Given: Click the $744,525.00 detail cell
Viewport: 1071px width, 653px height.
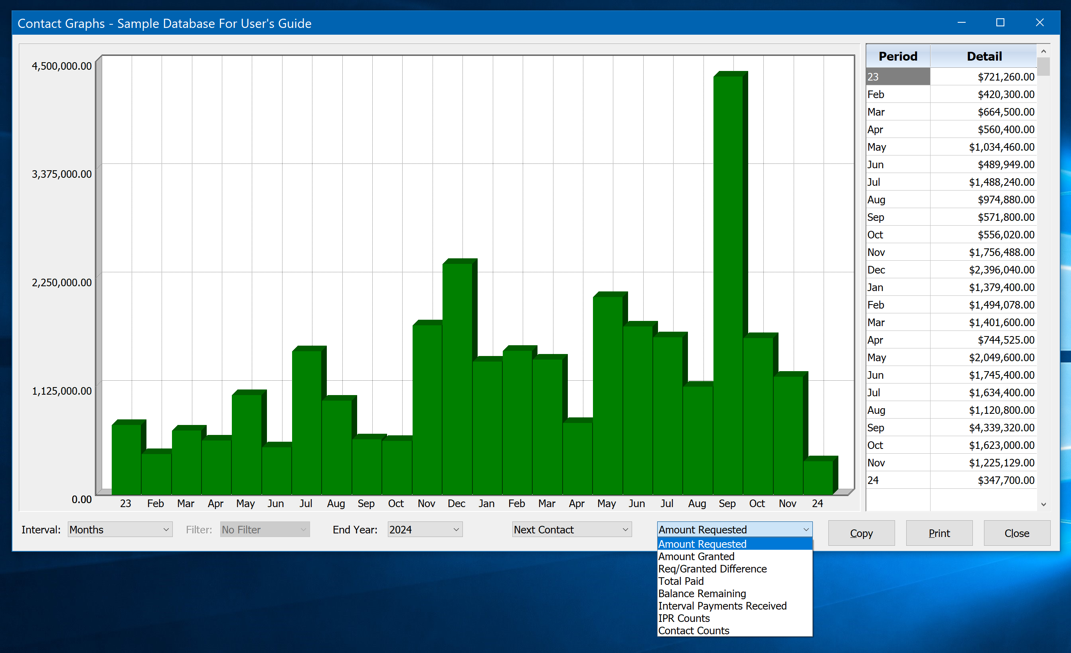Looking at the screenshot, I should coord(984,340).
